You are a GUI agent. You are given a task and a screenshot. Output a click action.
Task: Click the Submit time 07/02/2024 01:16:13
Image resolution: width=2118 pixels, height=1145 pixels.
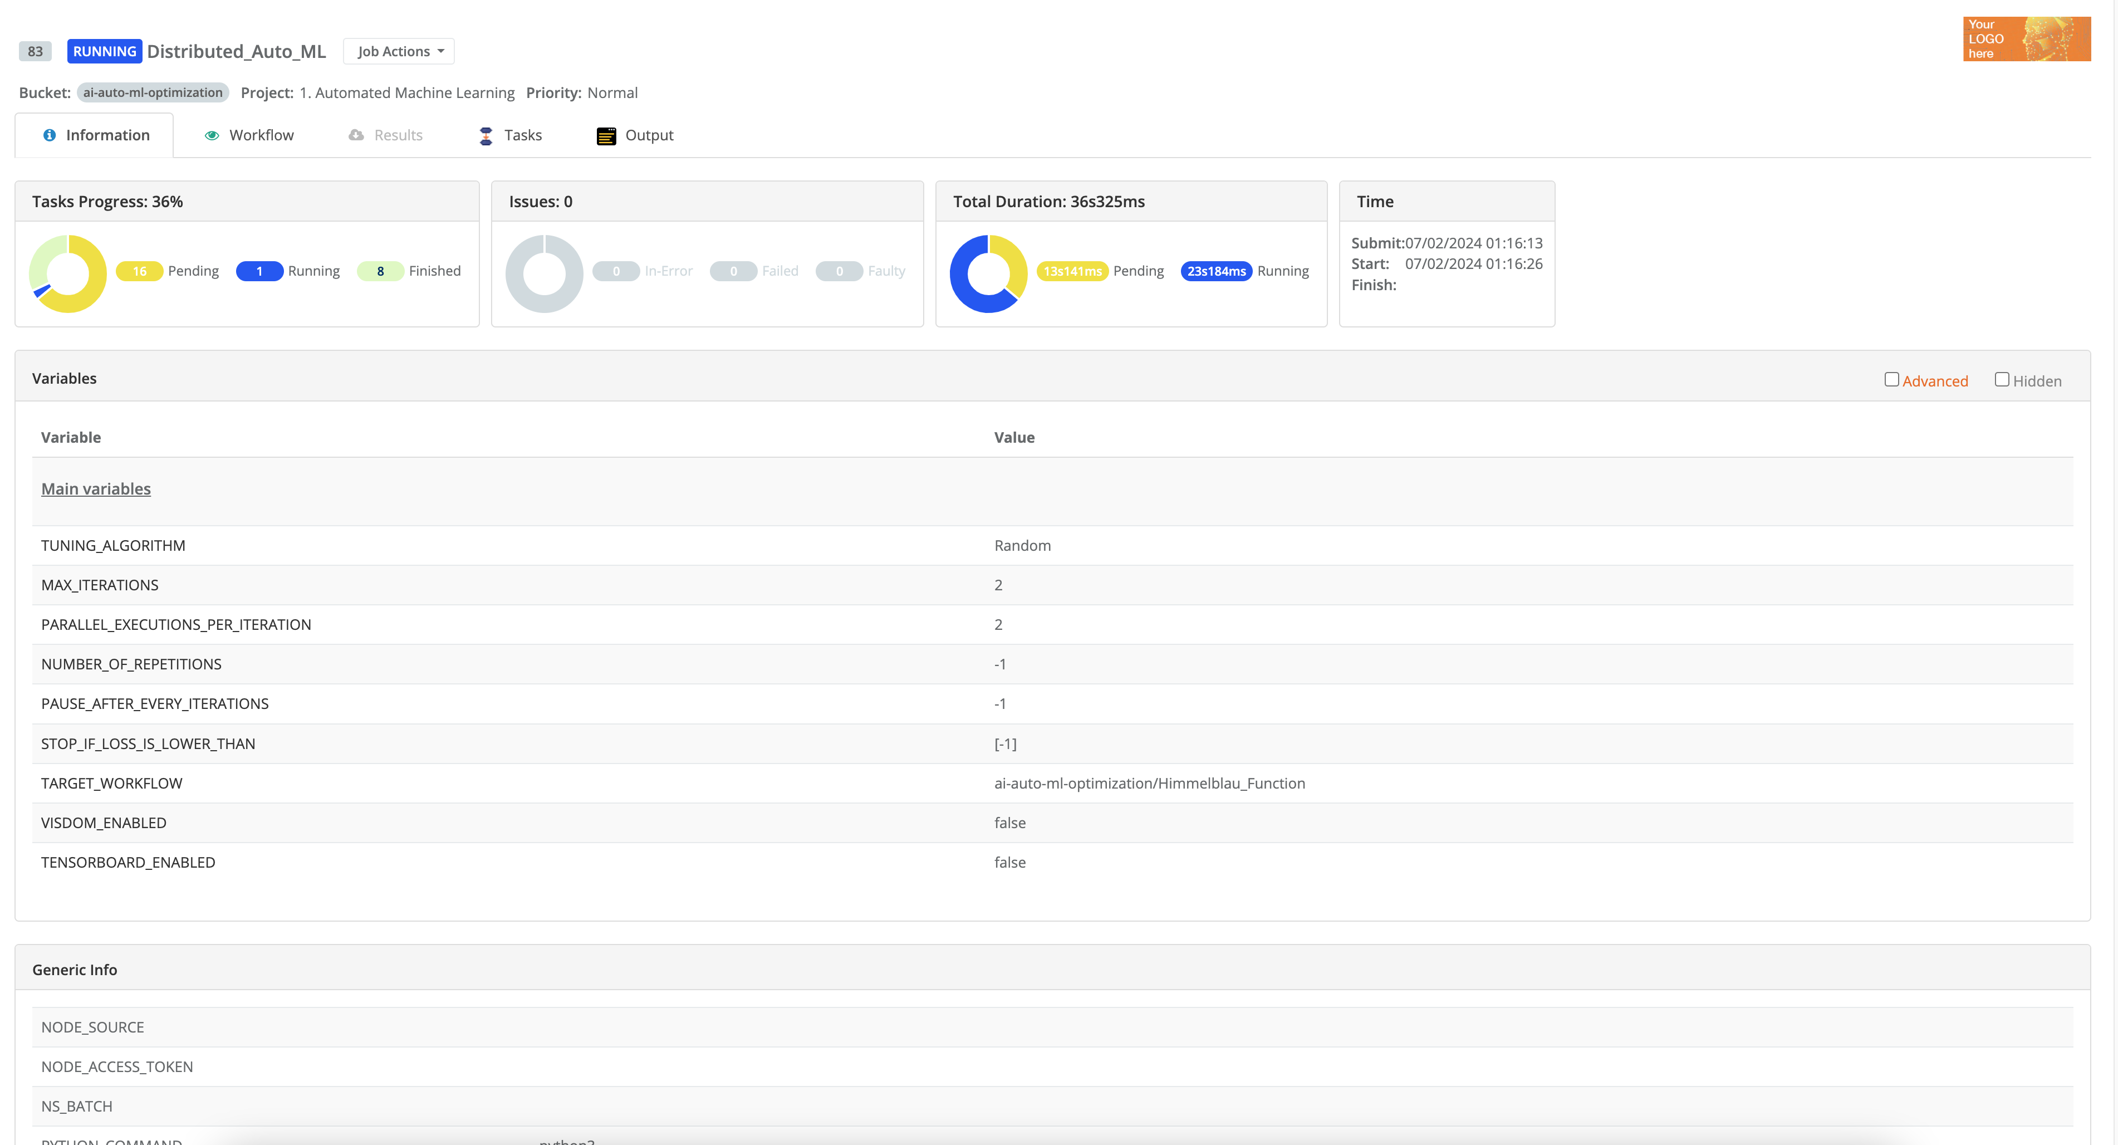1473,243
